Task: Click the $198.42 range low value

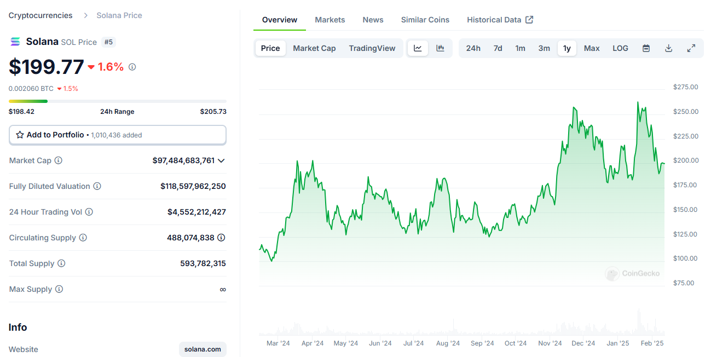Action: point(21,112)
